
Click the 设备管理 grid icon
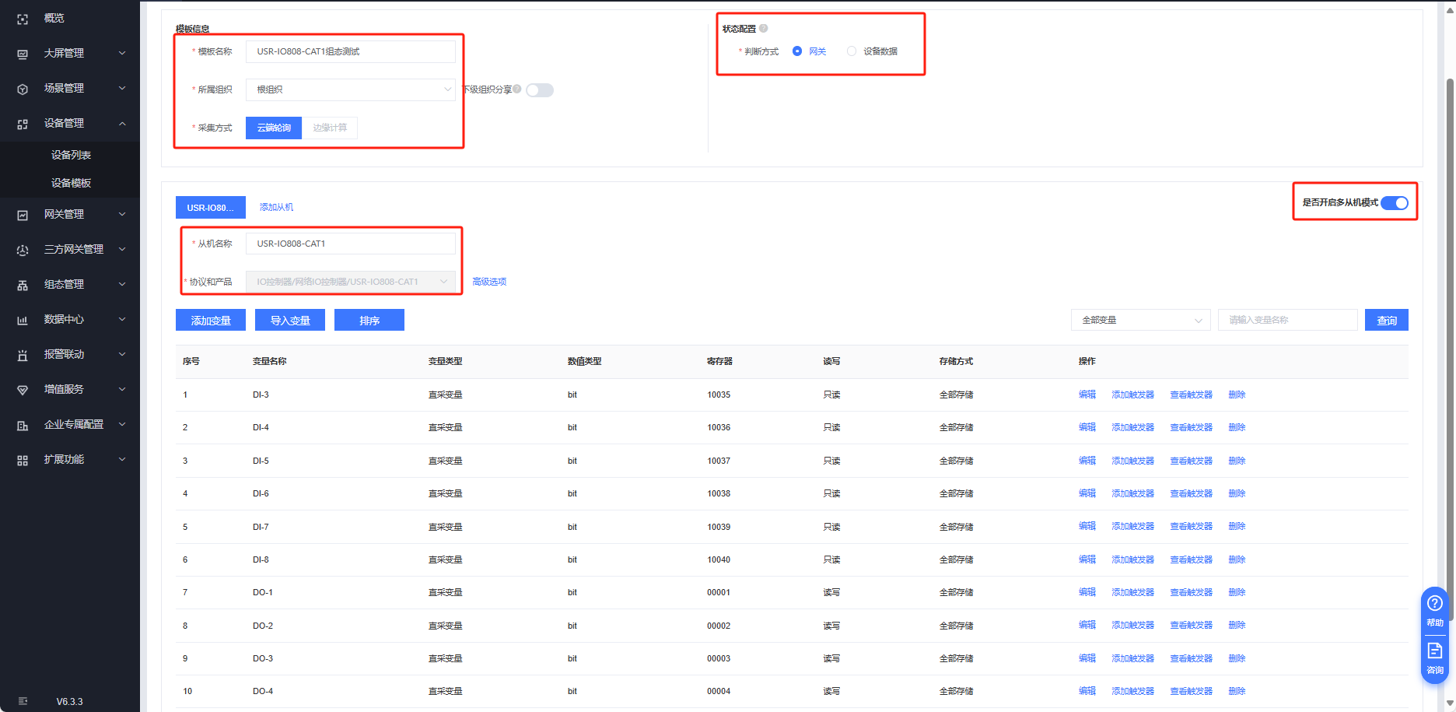(23, 124)
